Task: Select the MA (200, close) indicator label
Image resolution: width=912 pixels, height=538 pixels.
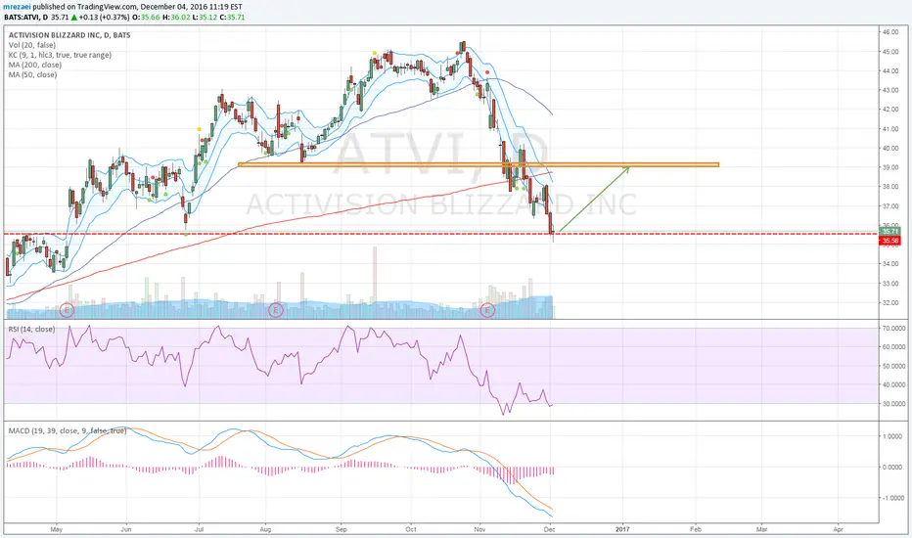Action: tap(35, 65)
